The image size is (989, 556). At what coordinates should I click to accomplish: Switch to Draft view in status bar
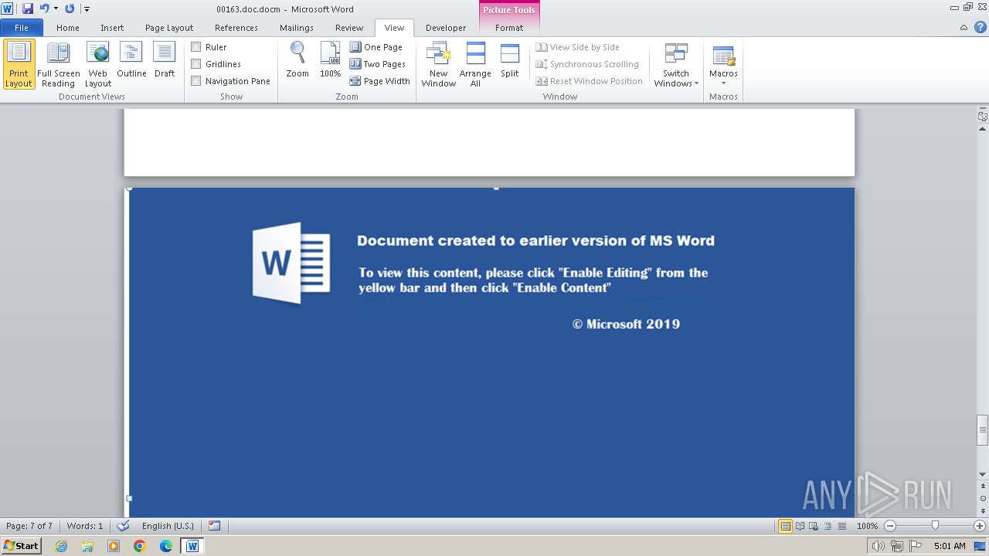coord(841,526)
